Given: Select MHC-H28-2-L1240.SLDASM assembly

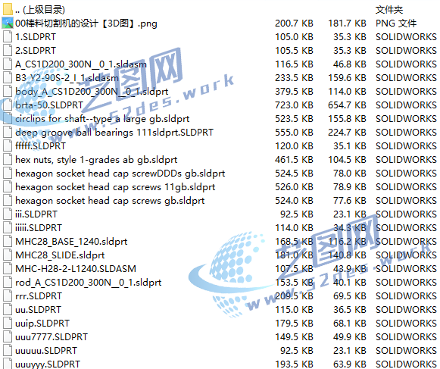Looking at the screenshot, I should [x=76, y=269].
